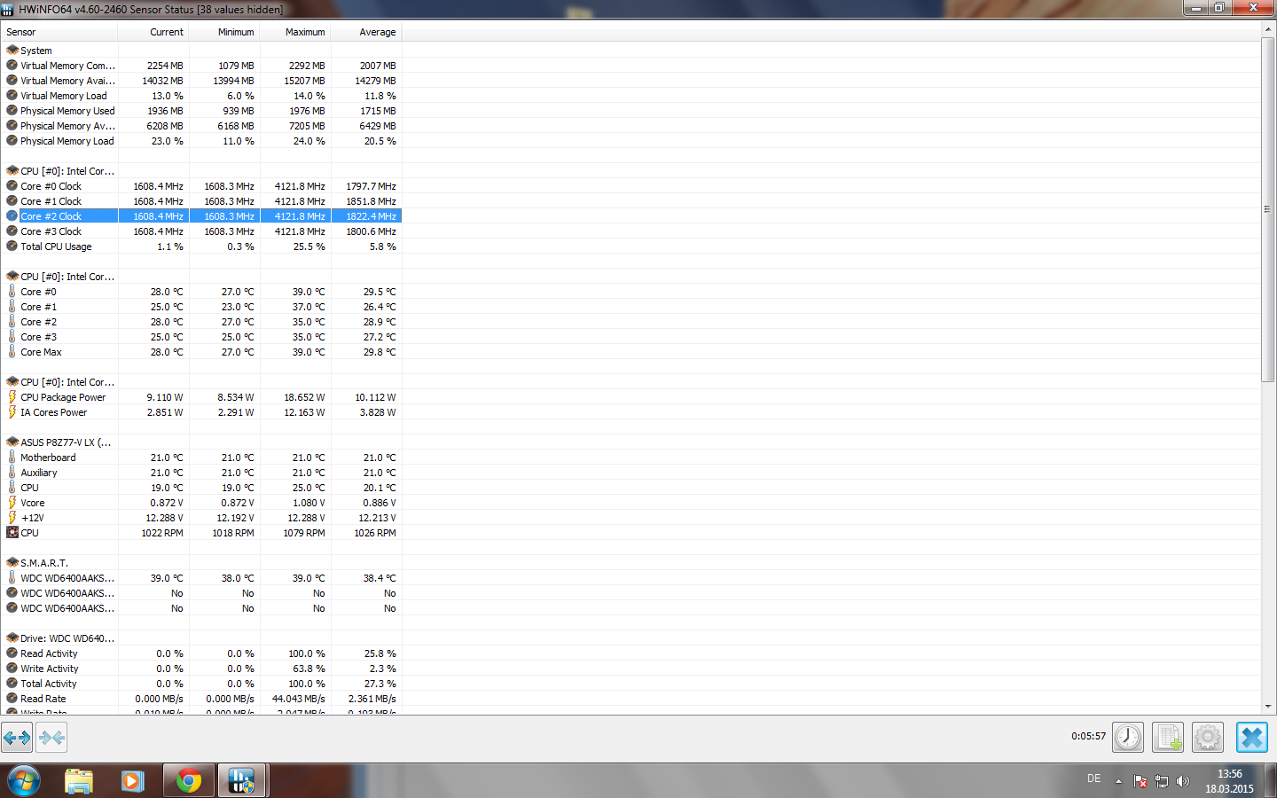Click fan icon next to CPU RPM row
This screenshot has height=798, width=1277.
pos(12,532)
